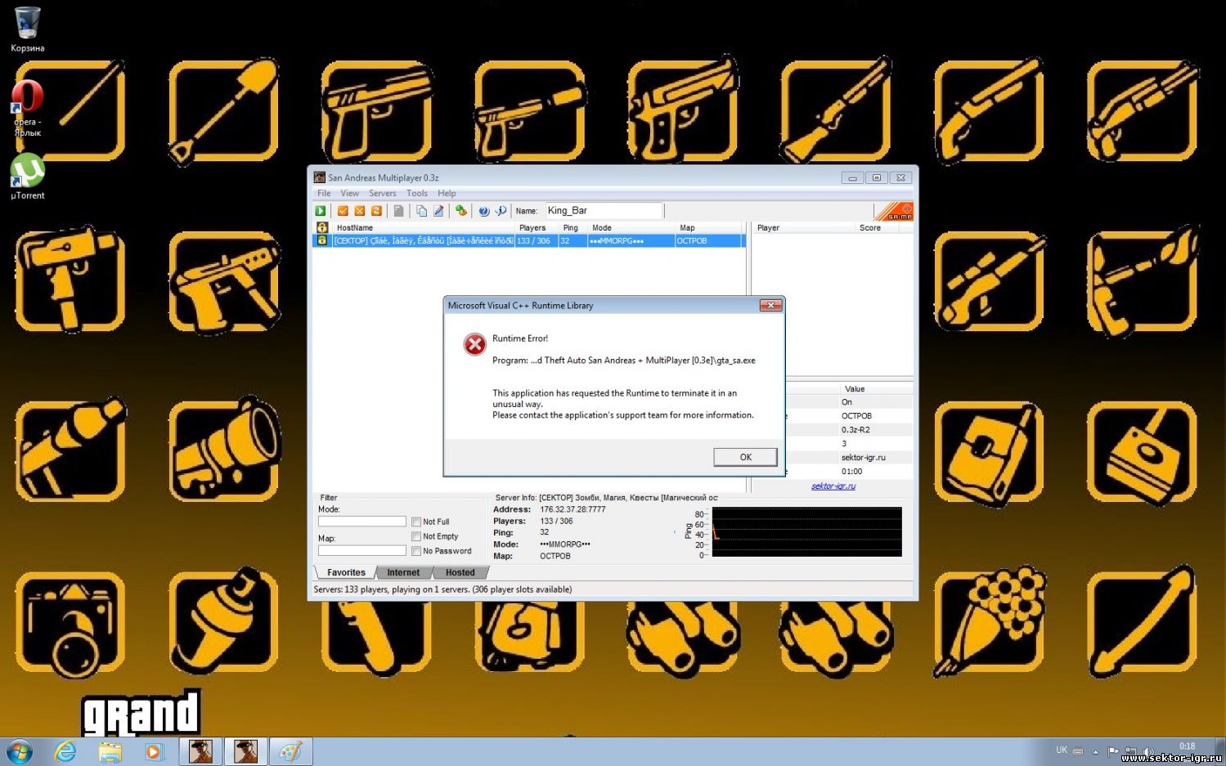Image resolution: width=1226 pixels, height=766 pixels.
Task: Click the server address 176.32.37.28:7777
Action: [x=573, y=508]
